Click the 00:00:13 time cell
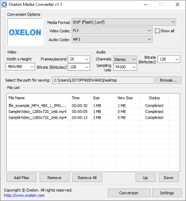186x201 pixels. (80, 117)
